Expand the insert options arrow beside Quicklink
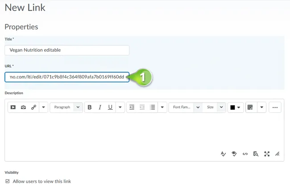Screen dimensions: 290x193 pos(43,107)
